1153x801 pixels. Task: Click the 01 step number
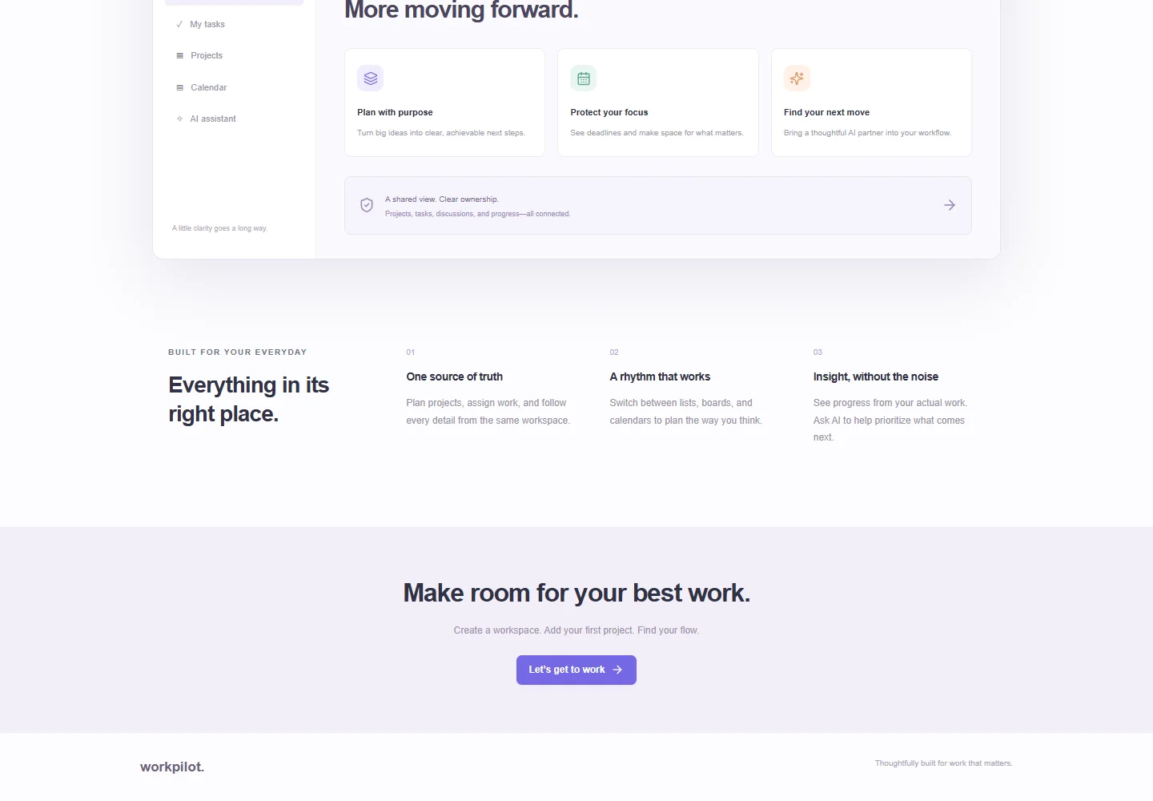point(411,352)
